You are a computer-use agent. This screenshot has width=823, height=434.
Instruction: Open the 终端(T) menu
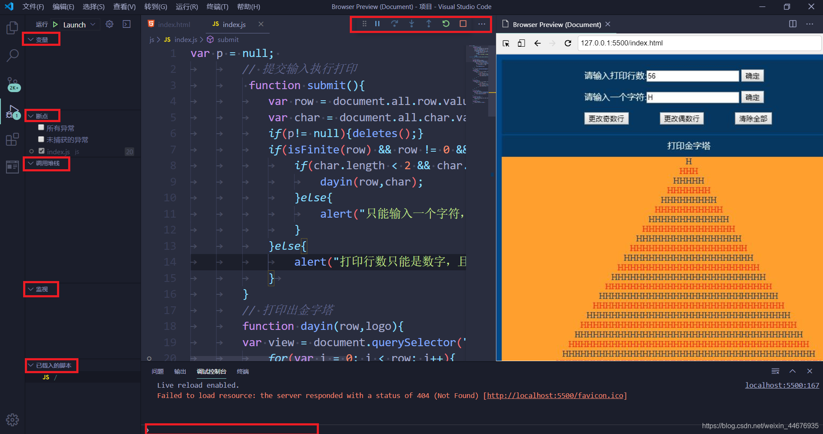pos(217,7)
